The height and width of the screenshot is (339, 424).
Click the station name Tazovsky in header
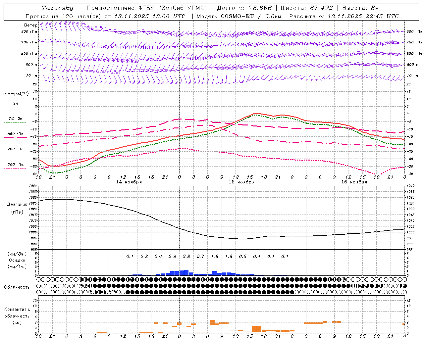58,8
